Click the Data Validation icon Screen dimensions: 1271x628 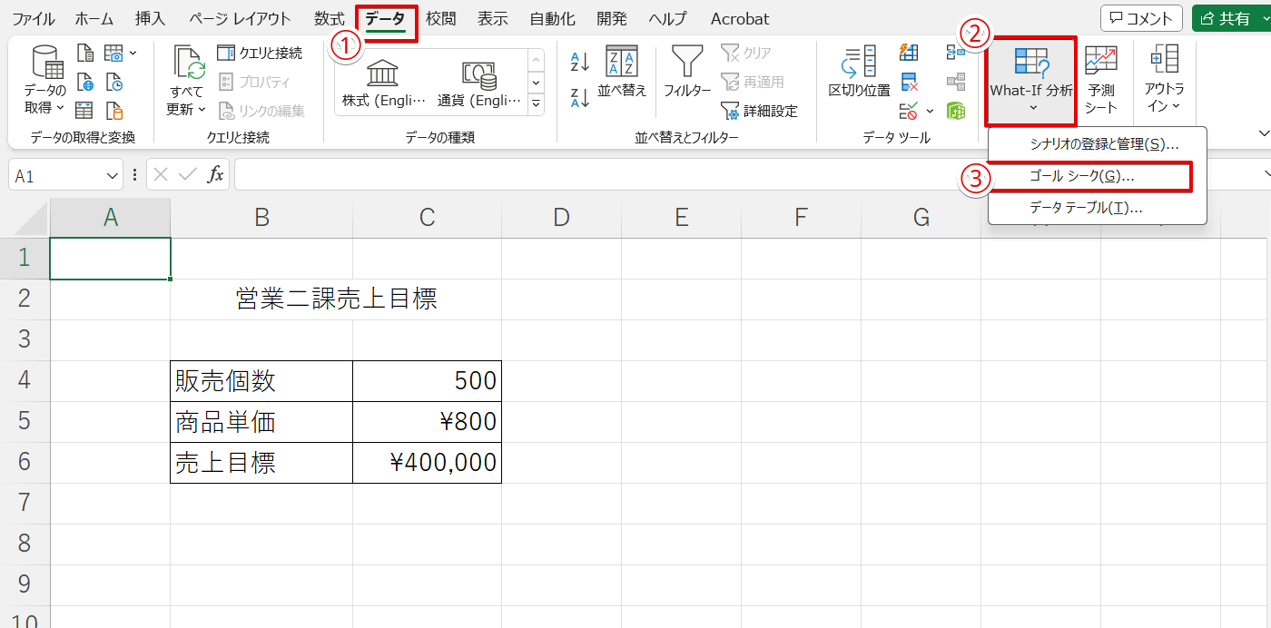[x=909, y=111]
